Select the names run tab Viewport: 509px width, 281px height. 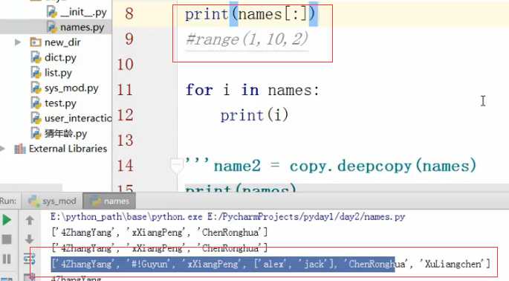tap(110, 201)
